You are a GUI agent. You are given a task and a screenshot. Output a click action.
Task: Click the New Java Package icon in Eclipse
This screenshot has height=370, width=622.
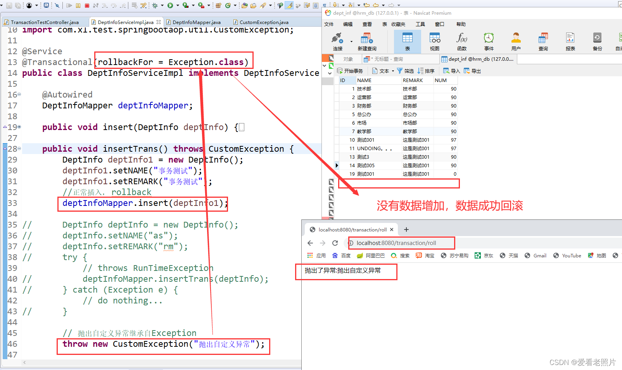[218, 5]
